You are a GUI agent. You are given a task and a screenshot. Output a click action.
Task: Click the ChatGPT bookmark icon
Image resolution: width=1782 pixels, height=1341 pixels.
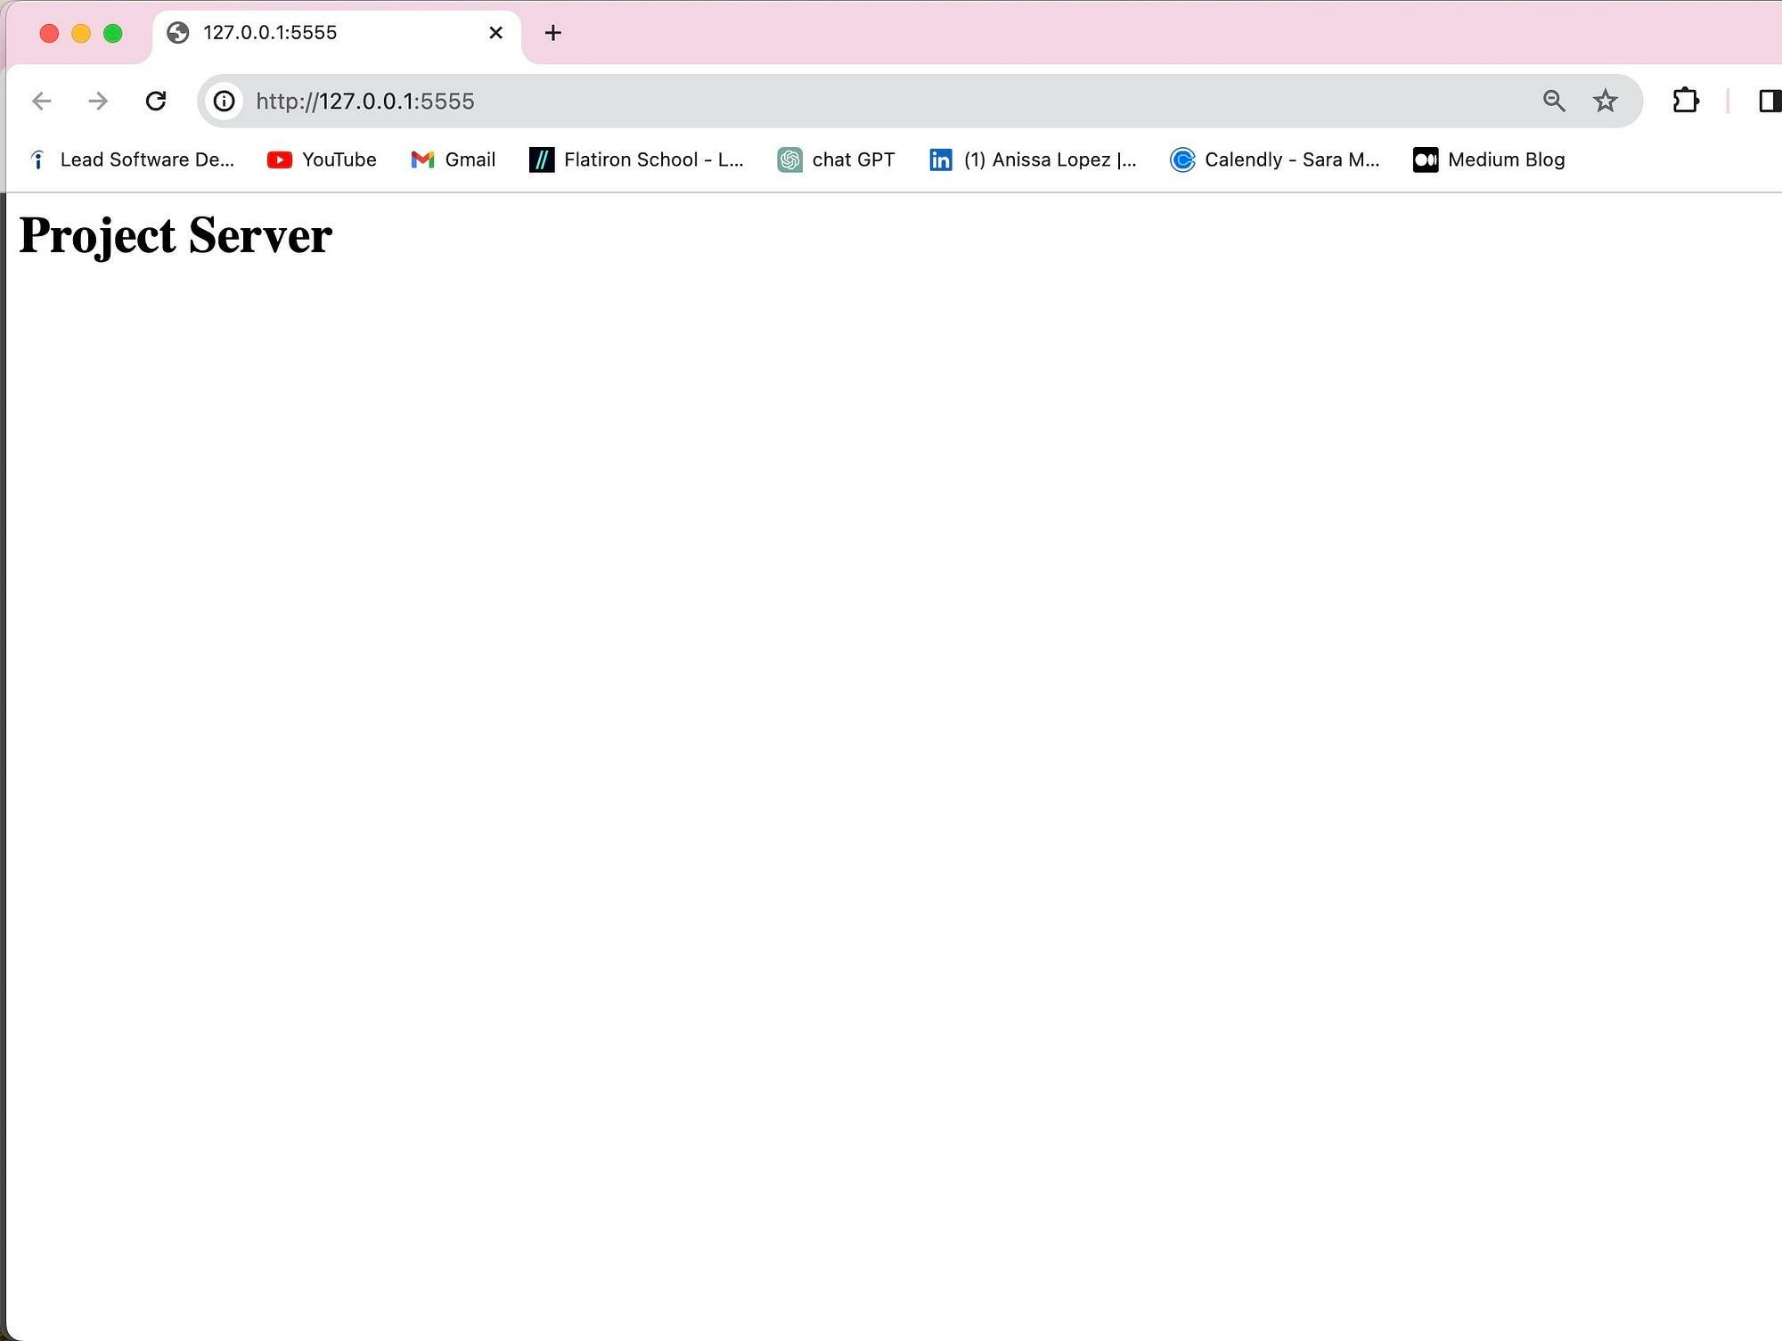click(788, 159)
